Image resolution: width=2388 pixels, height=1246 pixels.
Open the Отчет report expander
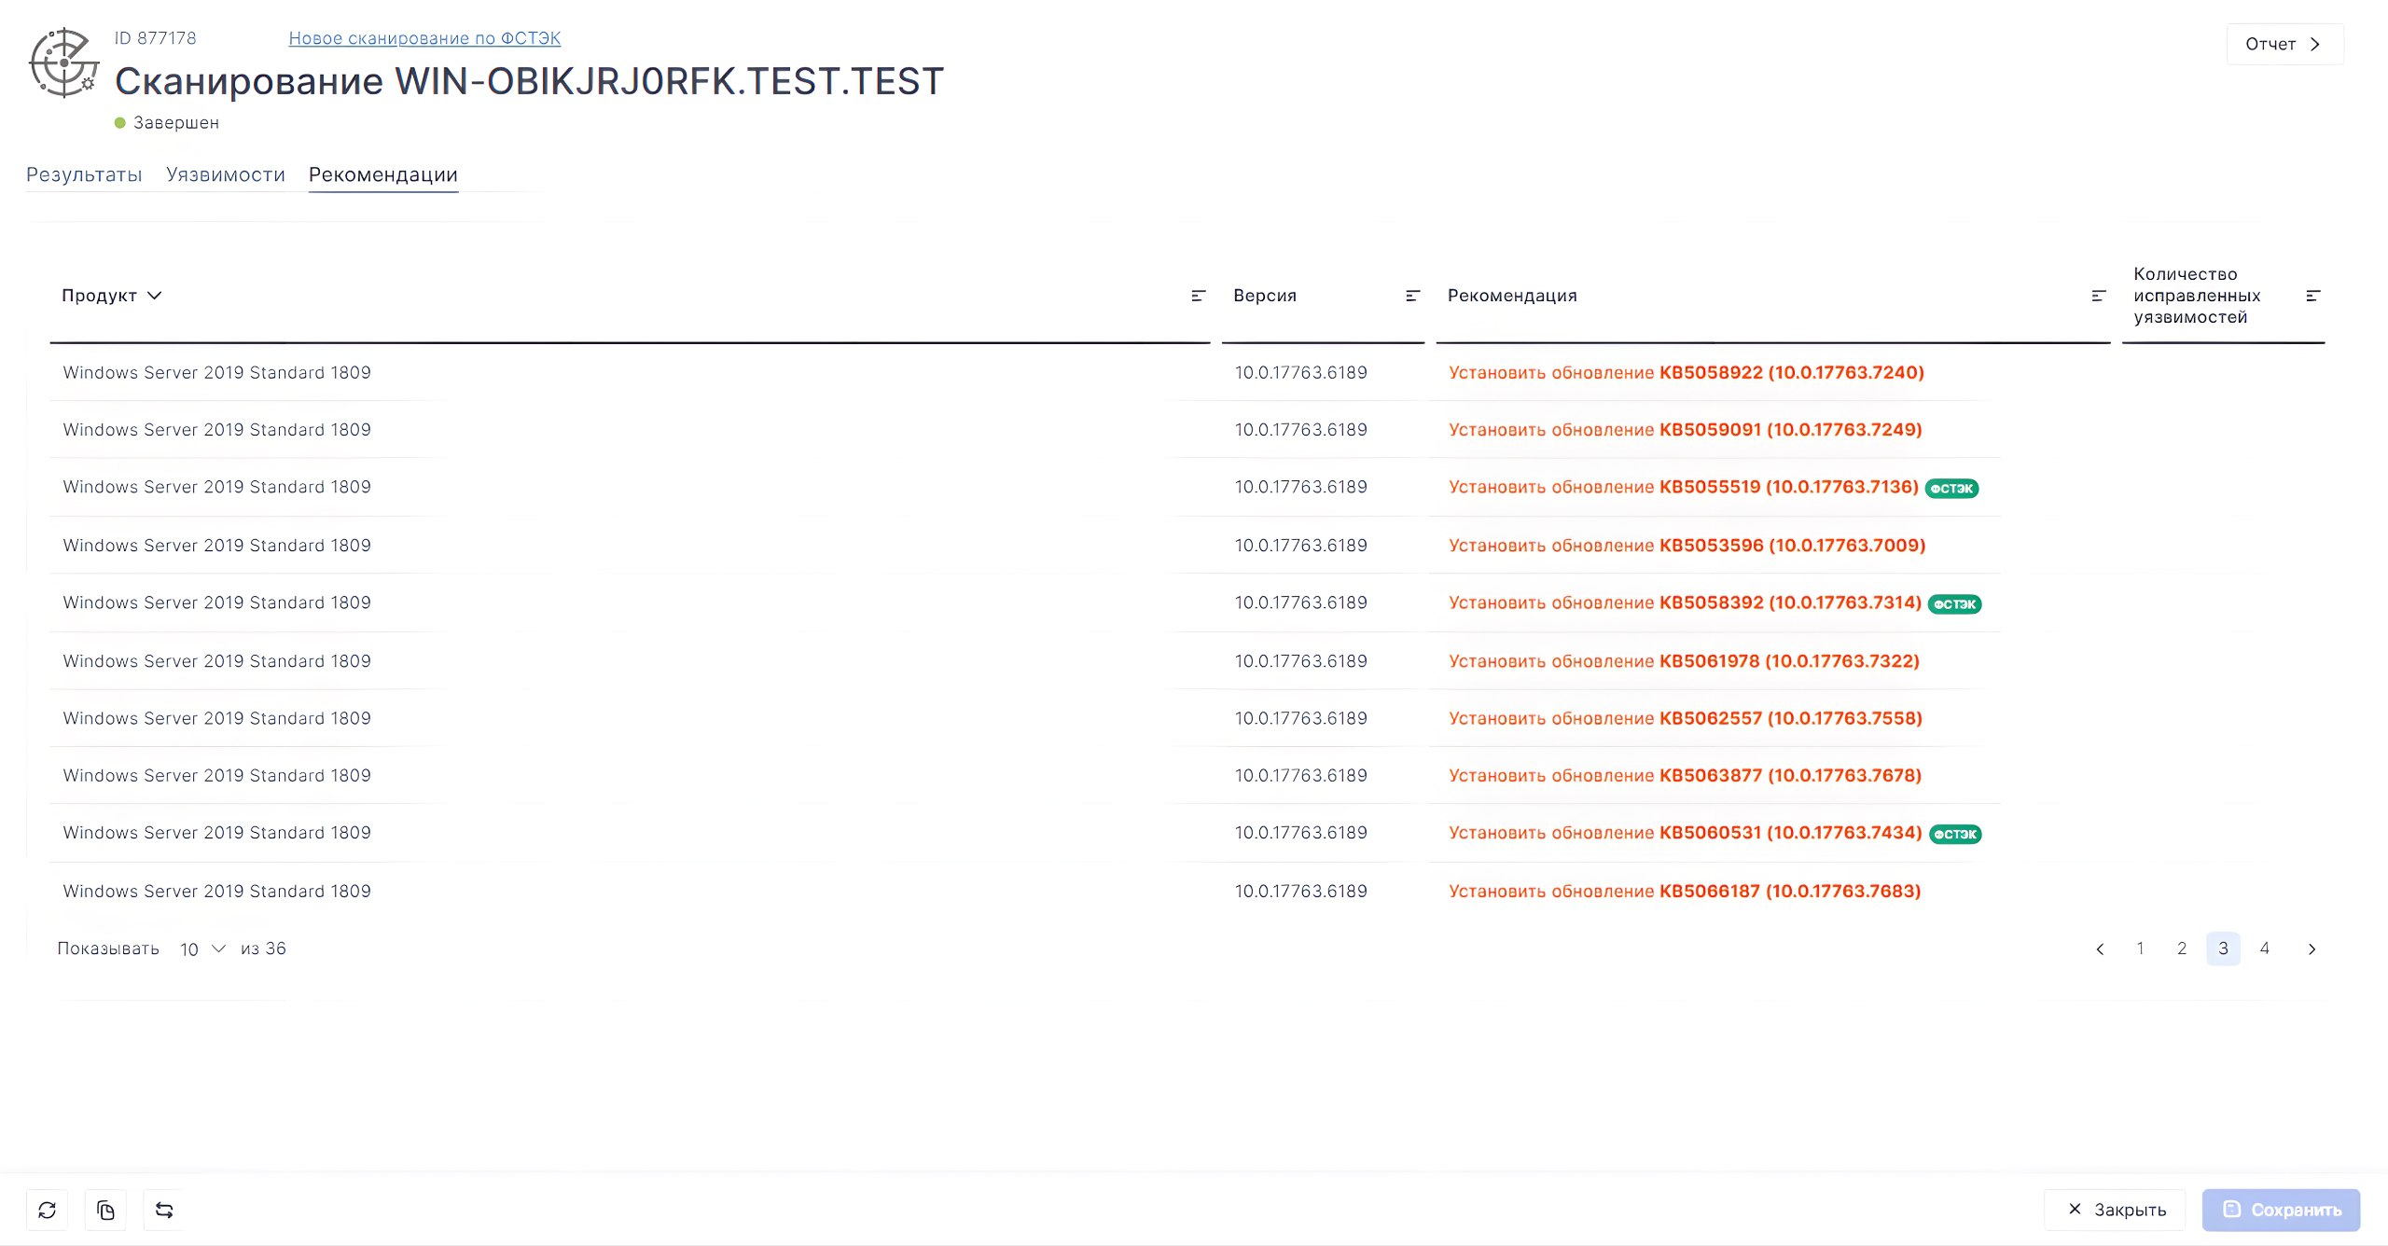pyautogui.click(x=2284, y=44)
